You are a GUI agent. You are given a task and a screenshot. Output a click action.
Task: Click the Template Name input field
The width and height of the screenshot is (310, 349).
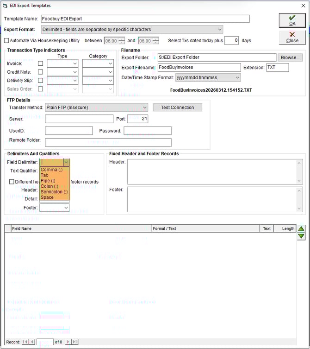tap(145, 19)
